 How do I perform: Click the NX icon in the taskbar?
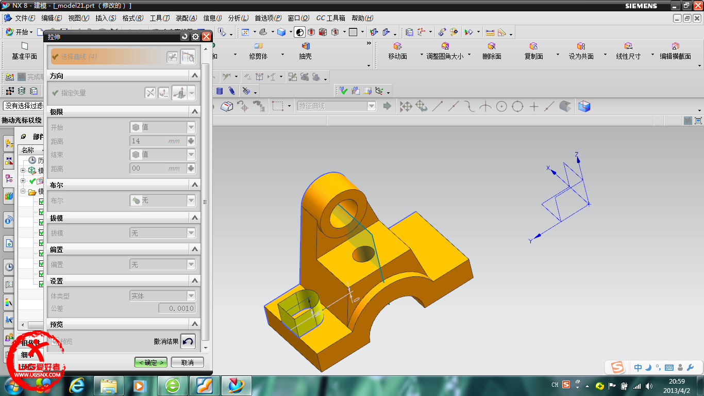(236, 386)
